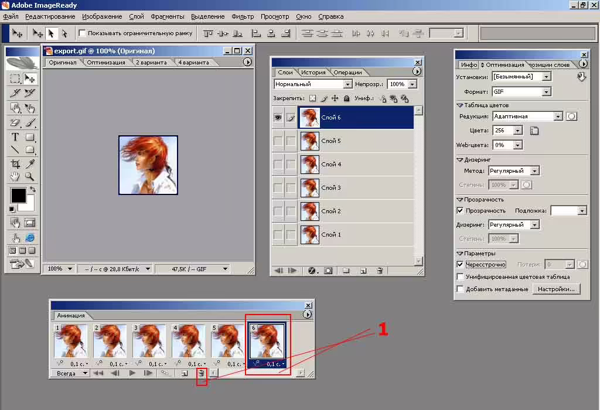Select the Paintbrush tool
This screenshot has width=600, height=410.
tap(29, 123)
